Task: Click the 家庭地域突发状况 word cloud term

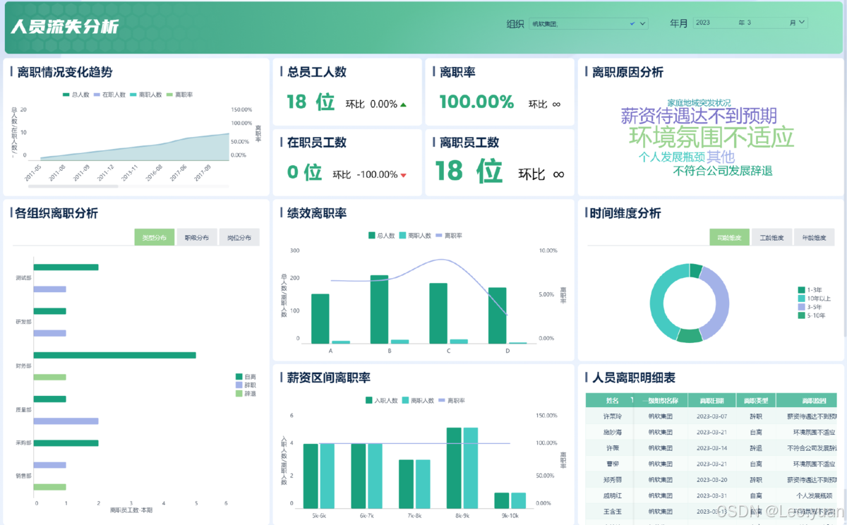Action: click(699, 102)
